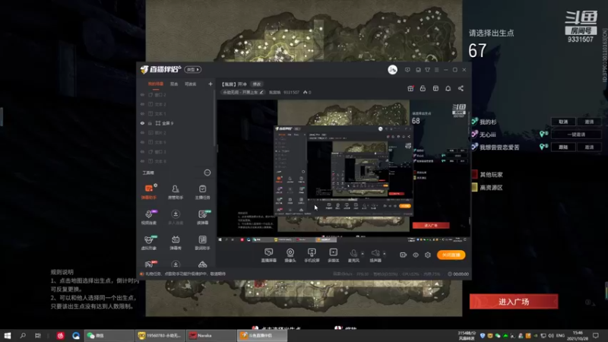
Task: Switch to Naraka in the taskbar
Action: 211,335
